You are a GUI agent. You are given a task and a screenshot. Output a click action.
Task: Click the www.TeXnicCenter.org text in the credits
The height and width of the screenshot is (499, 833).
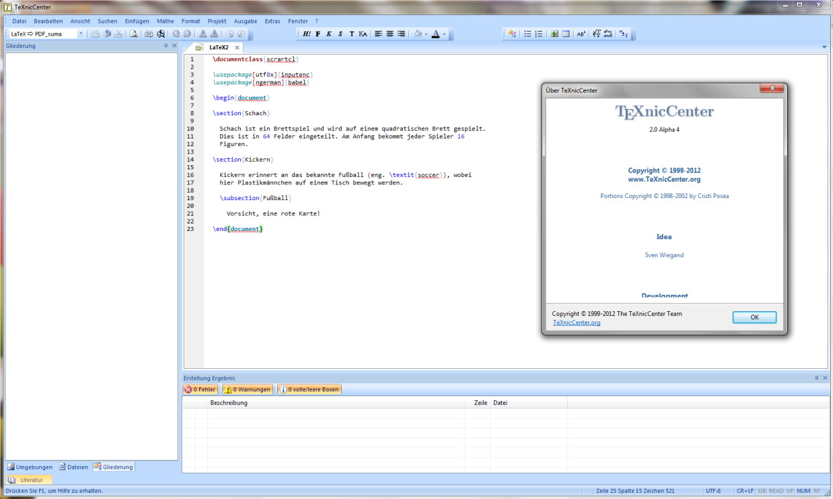(x=664, y=180)
